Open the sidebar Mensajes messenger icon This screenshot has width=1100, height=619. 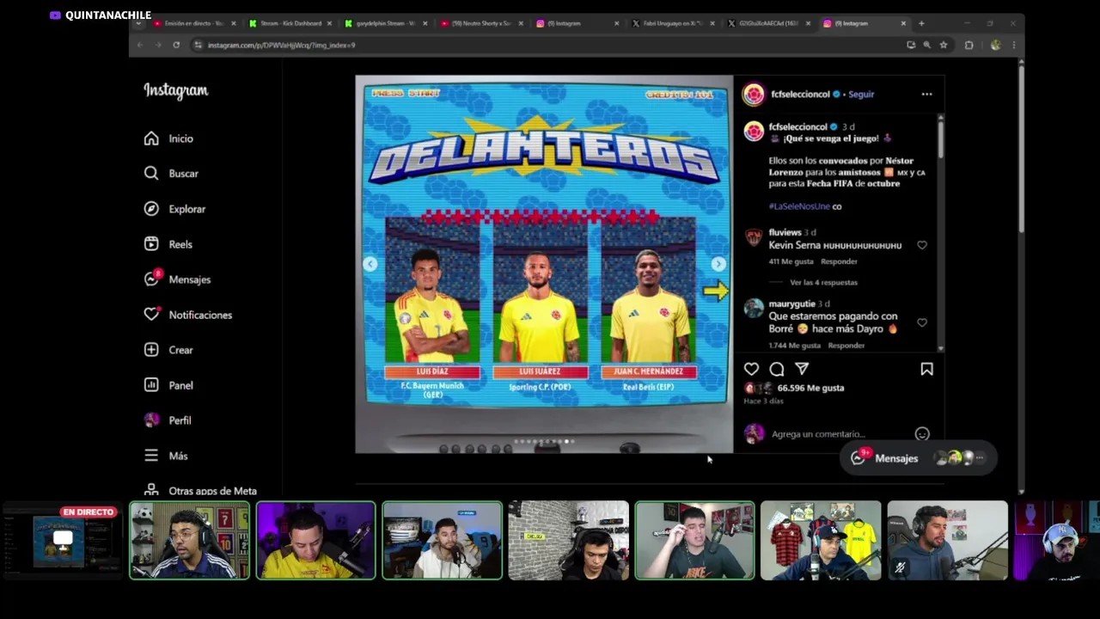tap(151, 279)
